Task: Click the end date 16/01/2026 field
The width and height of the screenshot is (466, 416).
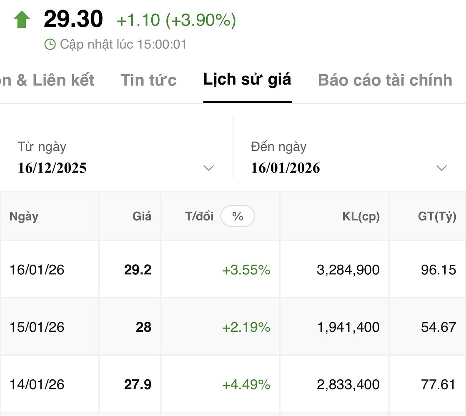Action: click(x=286, y=168)
